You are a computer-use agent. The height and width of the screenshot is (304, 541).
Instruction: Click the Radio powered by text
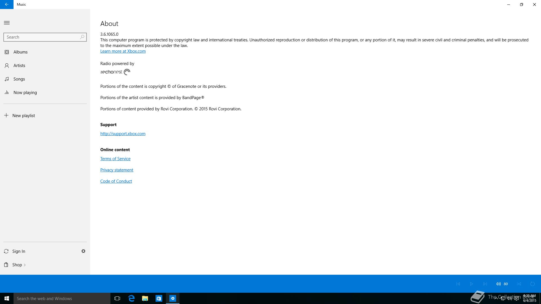pos(117,64)
